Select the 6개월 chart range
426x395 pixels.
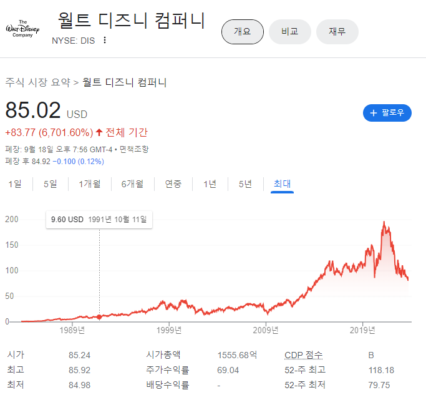pyautogui.click(x=132, y=184)
